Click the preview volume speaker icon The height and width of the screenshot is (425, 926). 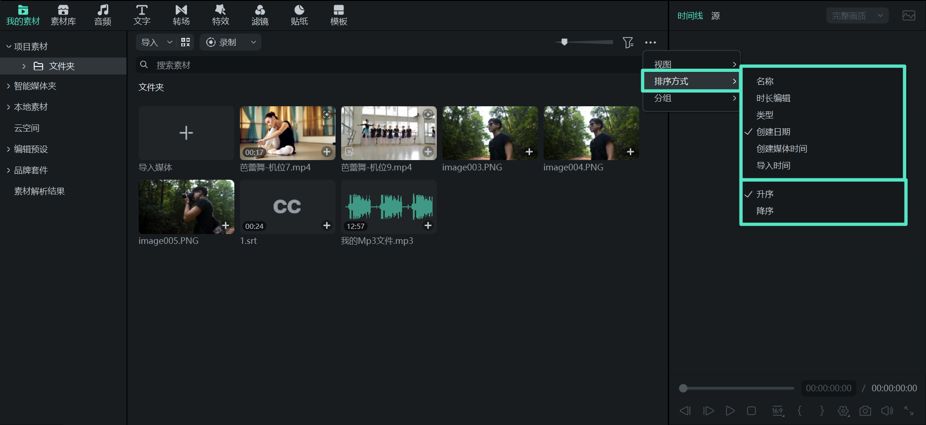click(x=887, y=410)
